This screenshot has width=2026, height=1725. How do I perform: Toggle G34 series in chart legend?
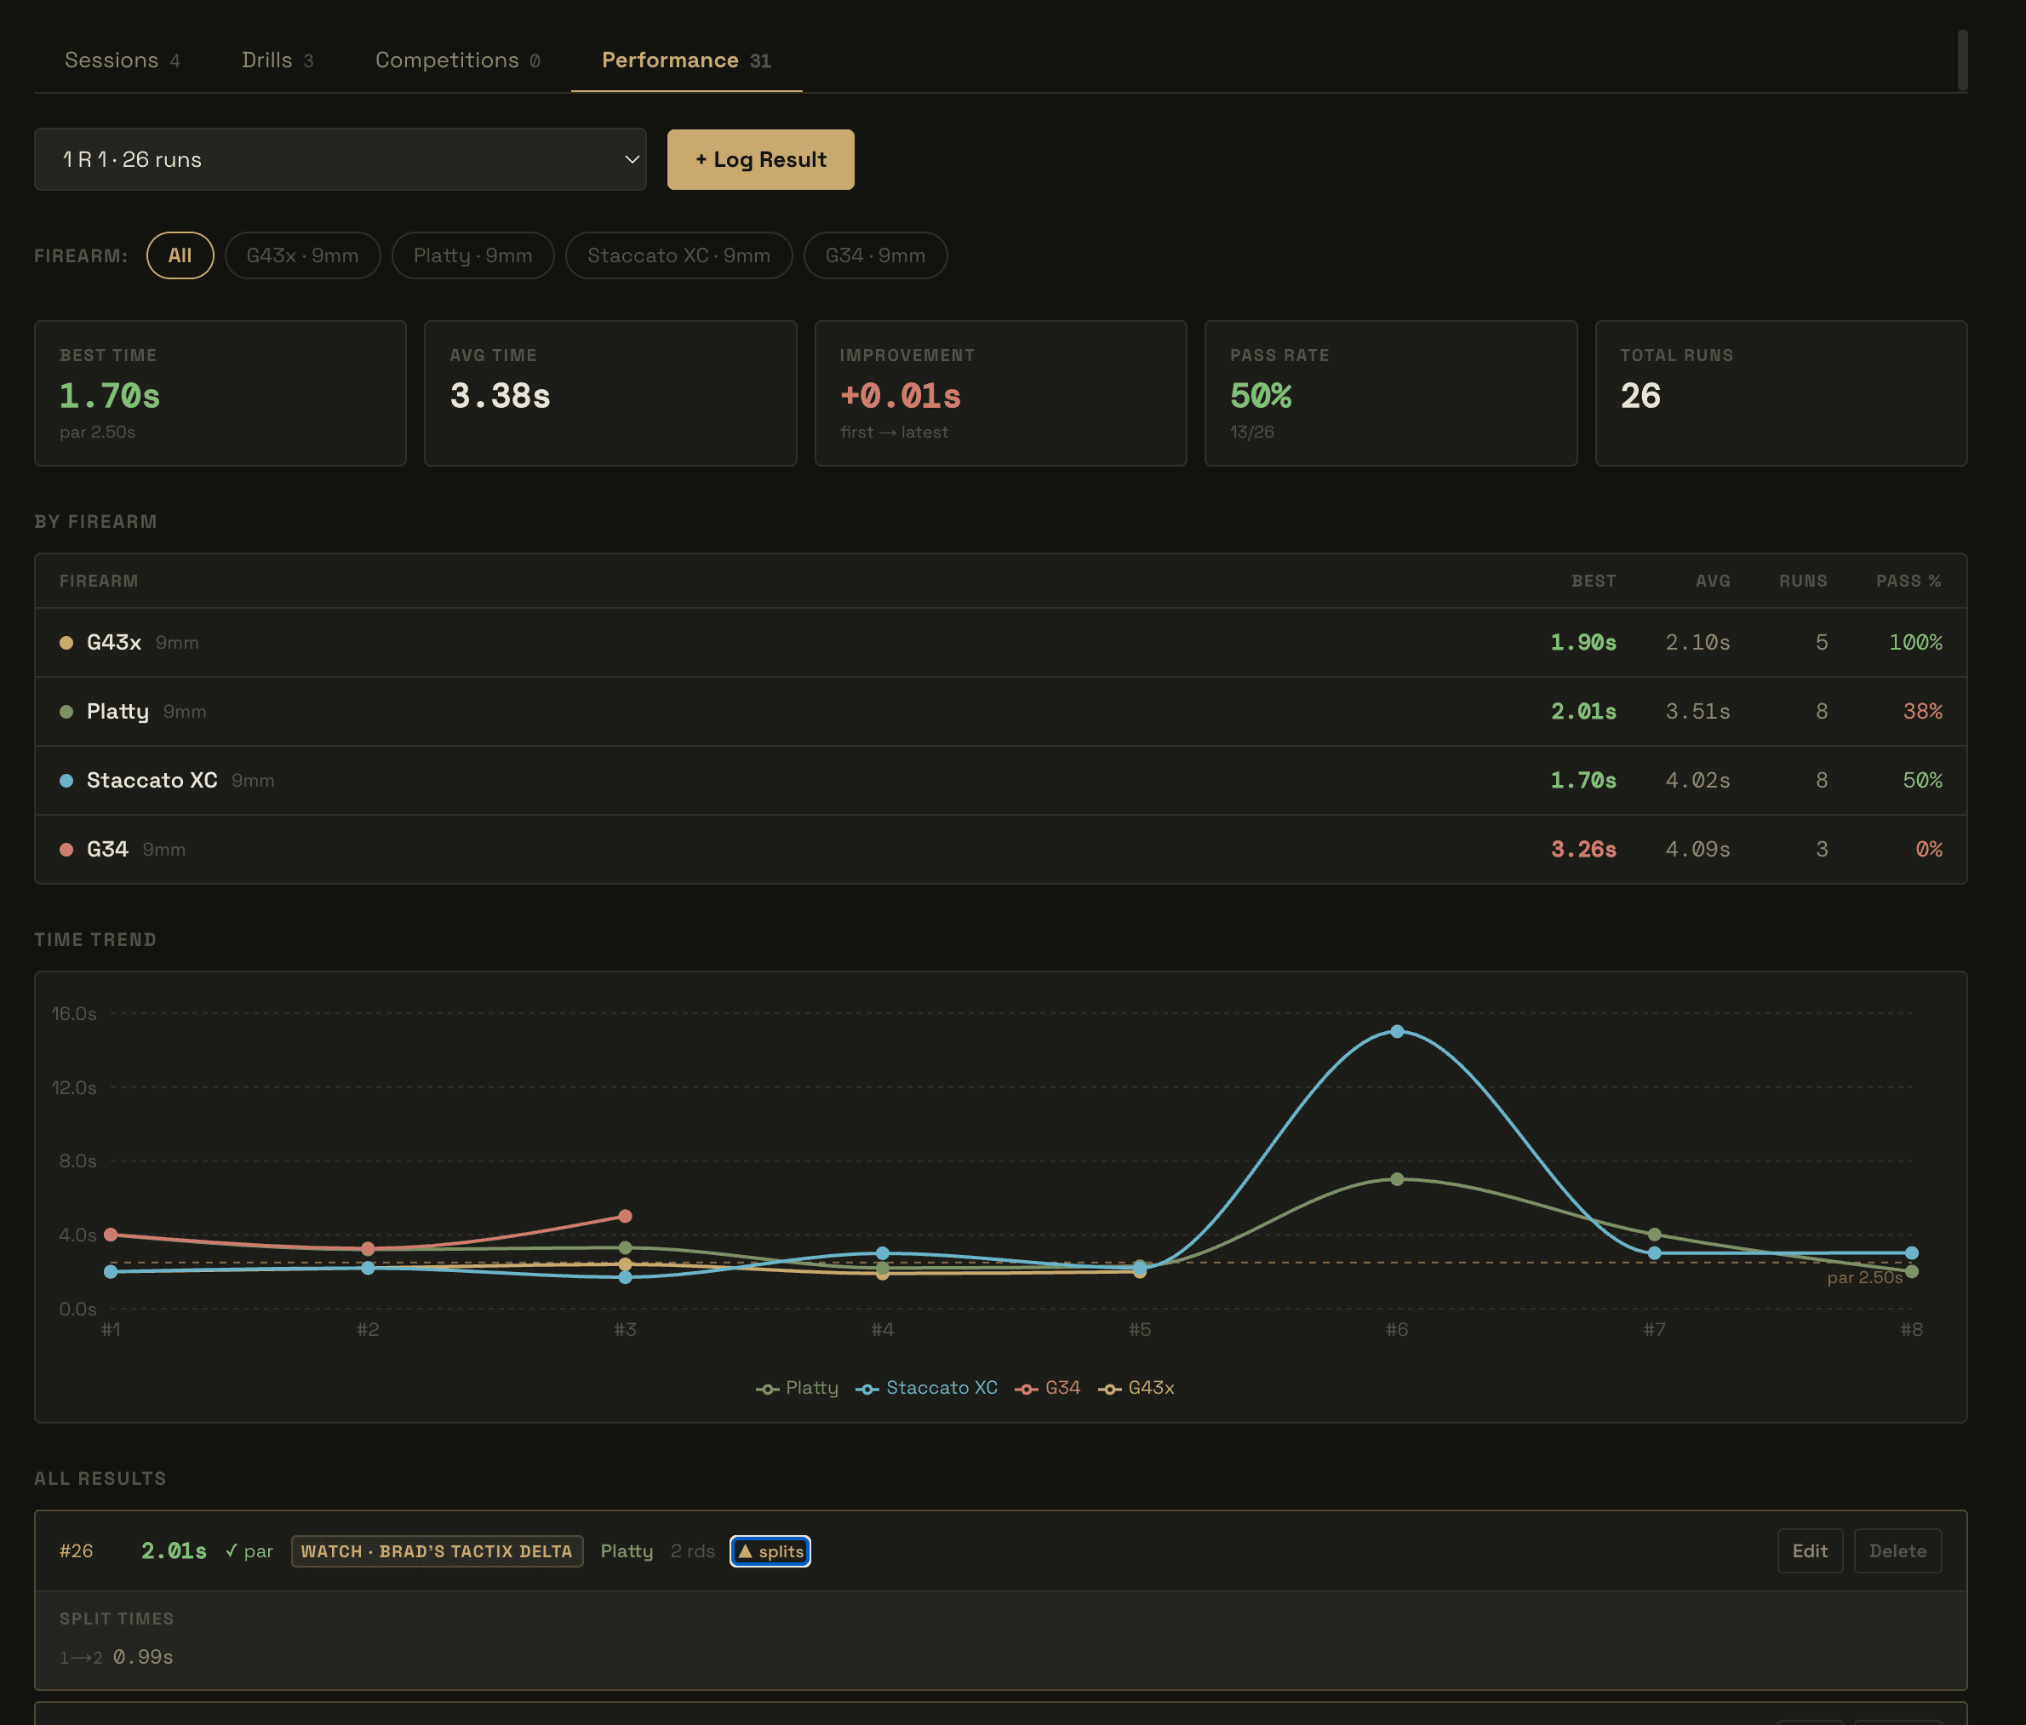1047,1388
